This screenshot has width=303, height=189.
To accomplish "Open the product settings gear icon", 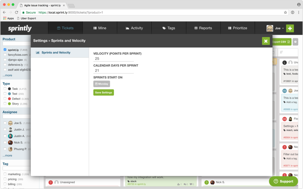I will coord(295,42).
